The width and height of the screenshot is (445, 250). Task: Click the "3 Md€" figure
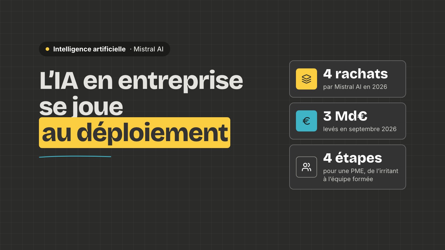[345, 116]
